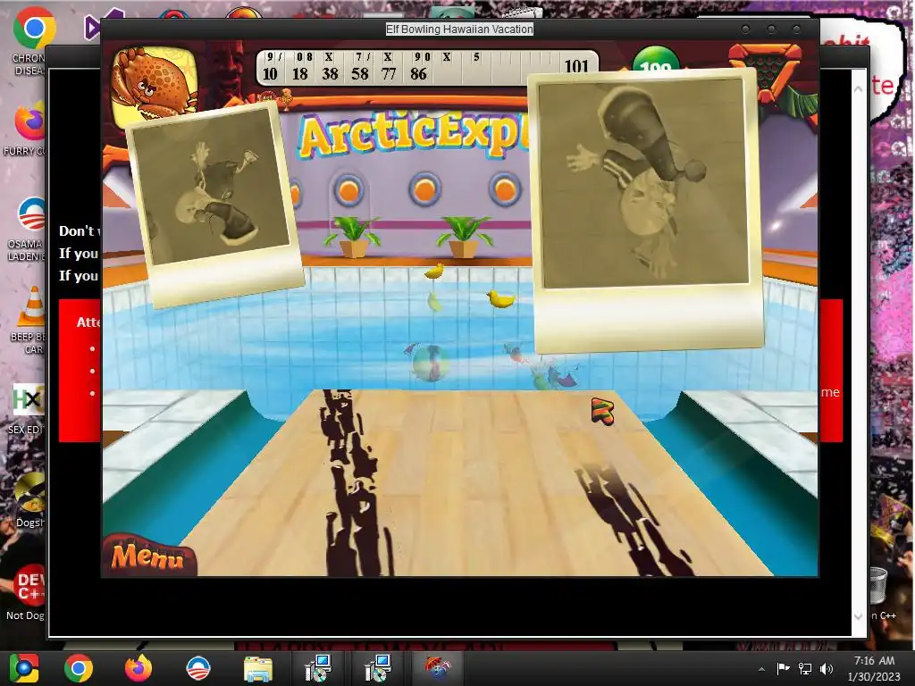This screenshot has height=686, width=915.
Task: Click frame score 77 on scoreboard
Action: [x=389, y=74]
